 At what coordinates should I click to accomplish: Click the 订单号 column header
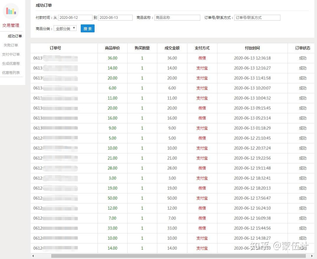point(55,48)
